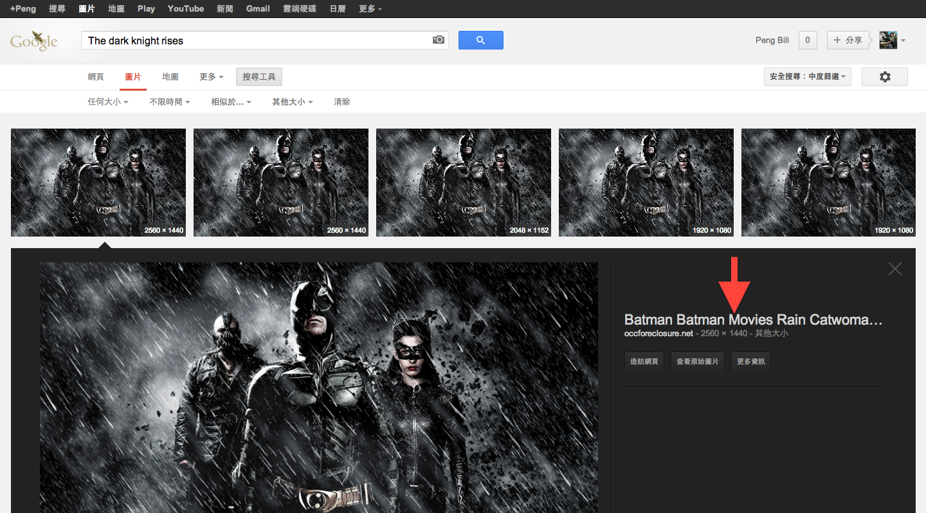Open the profile avatar picture
This screenshot has height=513, width=926.
(888, 40)
